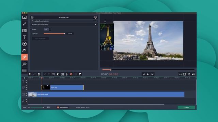Open the volume speaker control
This screenshot has width=218, height=122.
(193, 74)
